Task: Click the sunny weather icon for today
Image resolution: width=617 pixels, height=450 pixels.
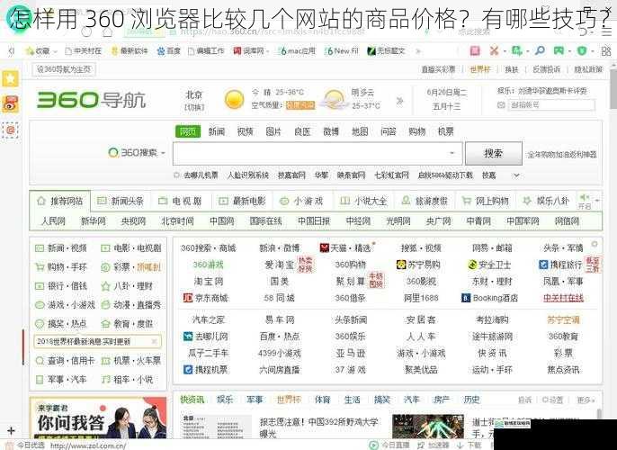Action: (234, 99)
